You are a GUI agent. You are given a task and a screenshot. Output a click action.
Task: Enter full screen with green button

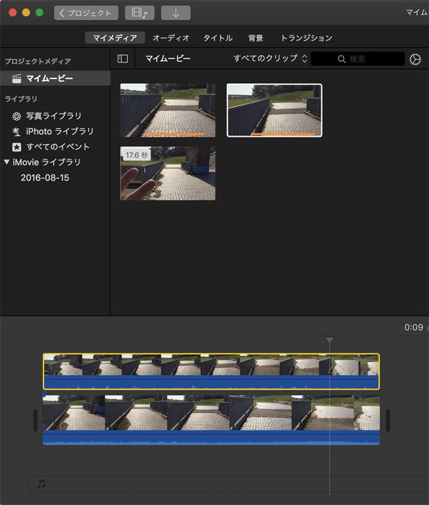(x=39, y=13)
